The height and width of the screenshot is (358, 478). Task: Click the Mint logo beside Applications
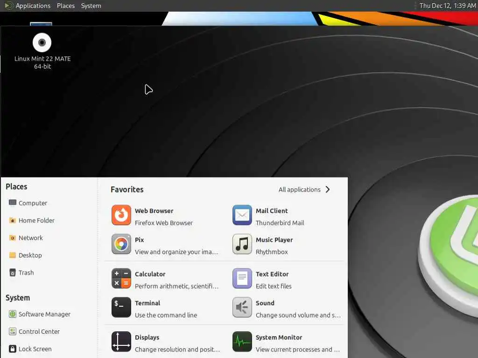(8, 6)
